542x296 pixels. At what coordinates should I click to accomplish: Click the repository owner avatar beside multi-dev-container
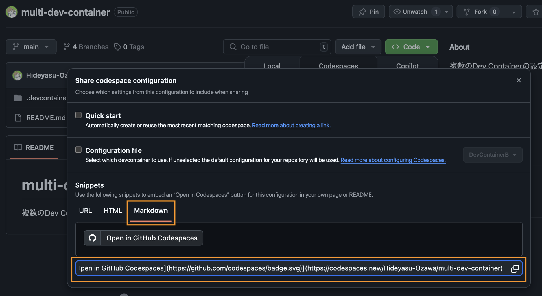[12, 12]
